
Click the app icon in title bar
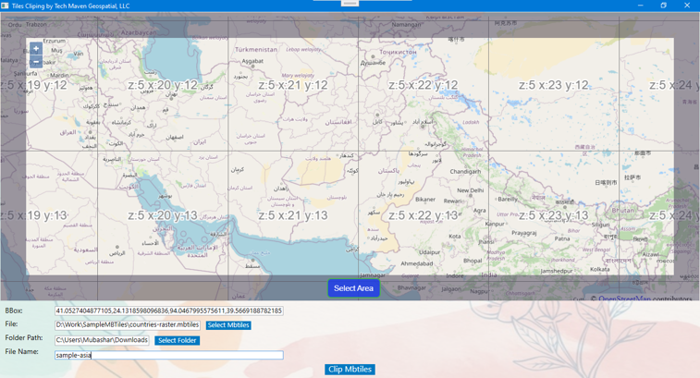(x=5, y=6)
